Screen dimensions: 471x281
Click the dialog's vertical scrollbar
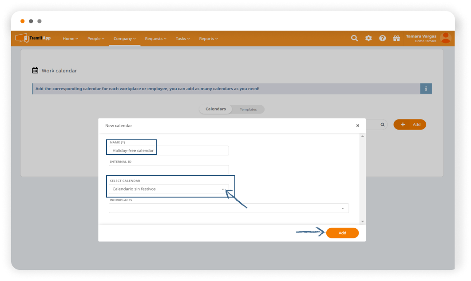(363, 178)
